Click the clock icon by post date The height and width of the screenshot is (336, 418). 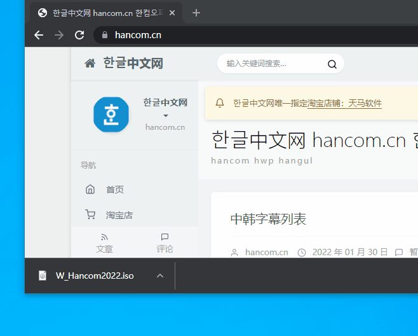coord(302,253)
